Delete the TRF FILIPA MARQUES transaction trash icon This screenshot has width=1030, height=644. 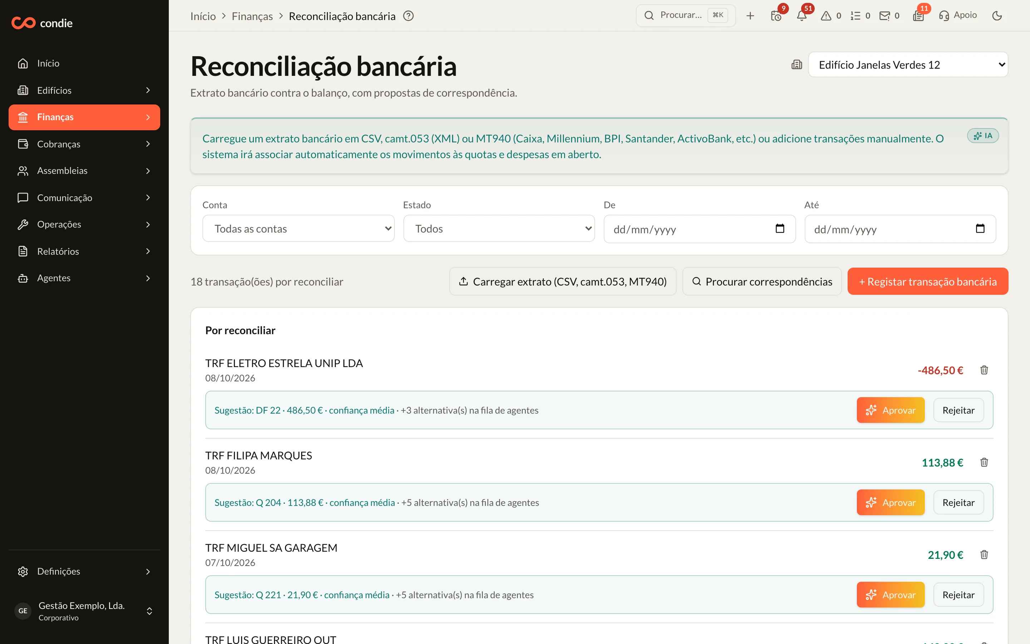tap(984, 462)
